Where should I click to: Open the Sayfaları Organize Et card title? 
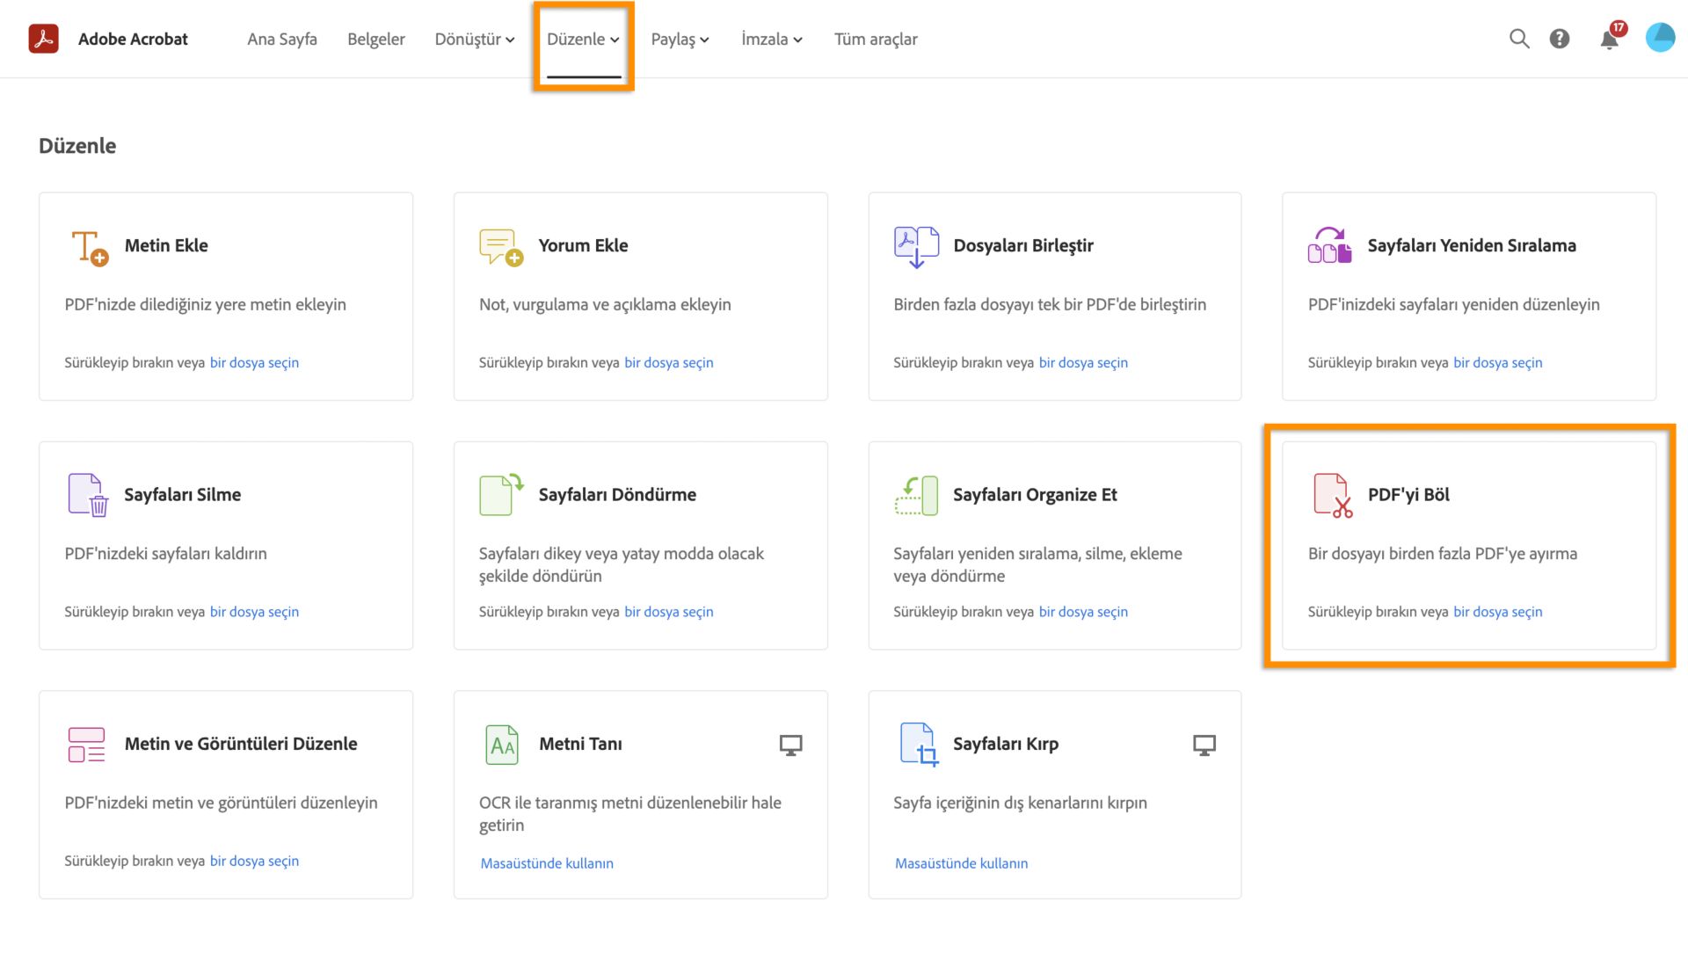(1035, 494)
